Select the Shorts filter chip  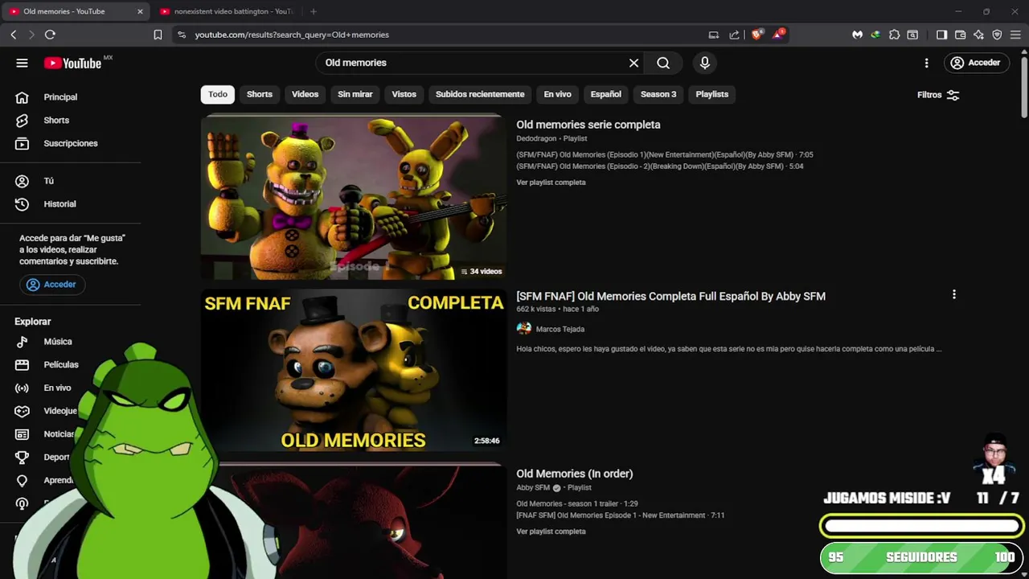[x=260, y=94]
